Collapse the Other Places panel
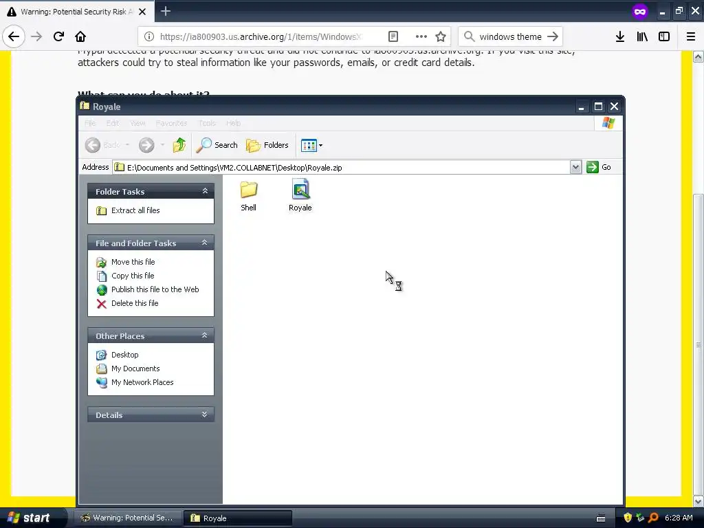Image resolution: width=704 pixels, height=528 pixels. [x=205, y=335]
